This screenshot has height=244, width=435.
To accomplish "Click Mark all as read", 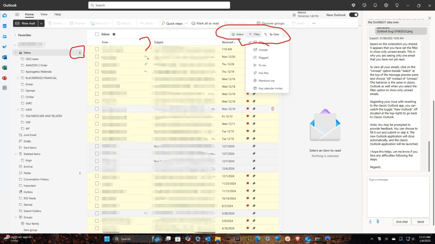I will point(205,23).
